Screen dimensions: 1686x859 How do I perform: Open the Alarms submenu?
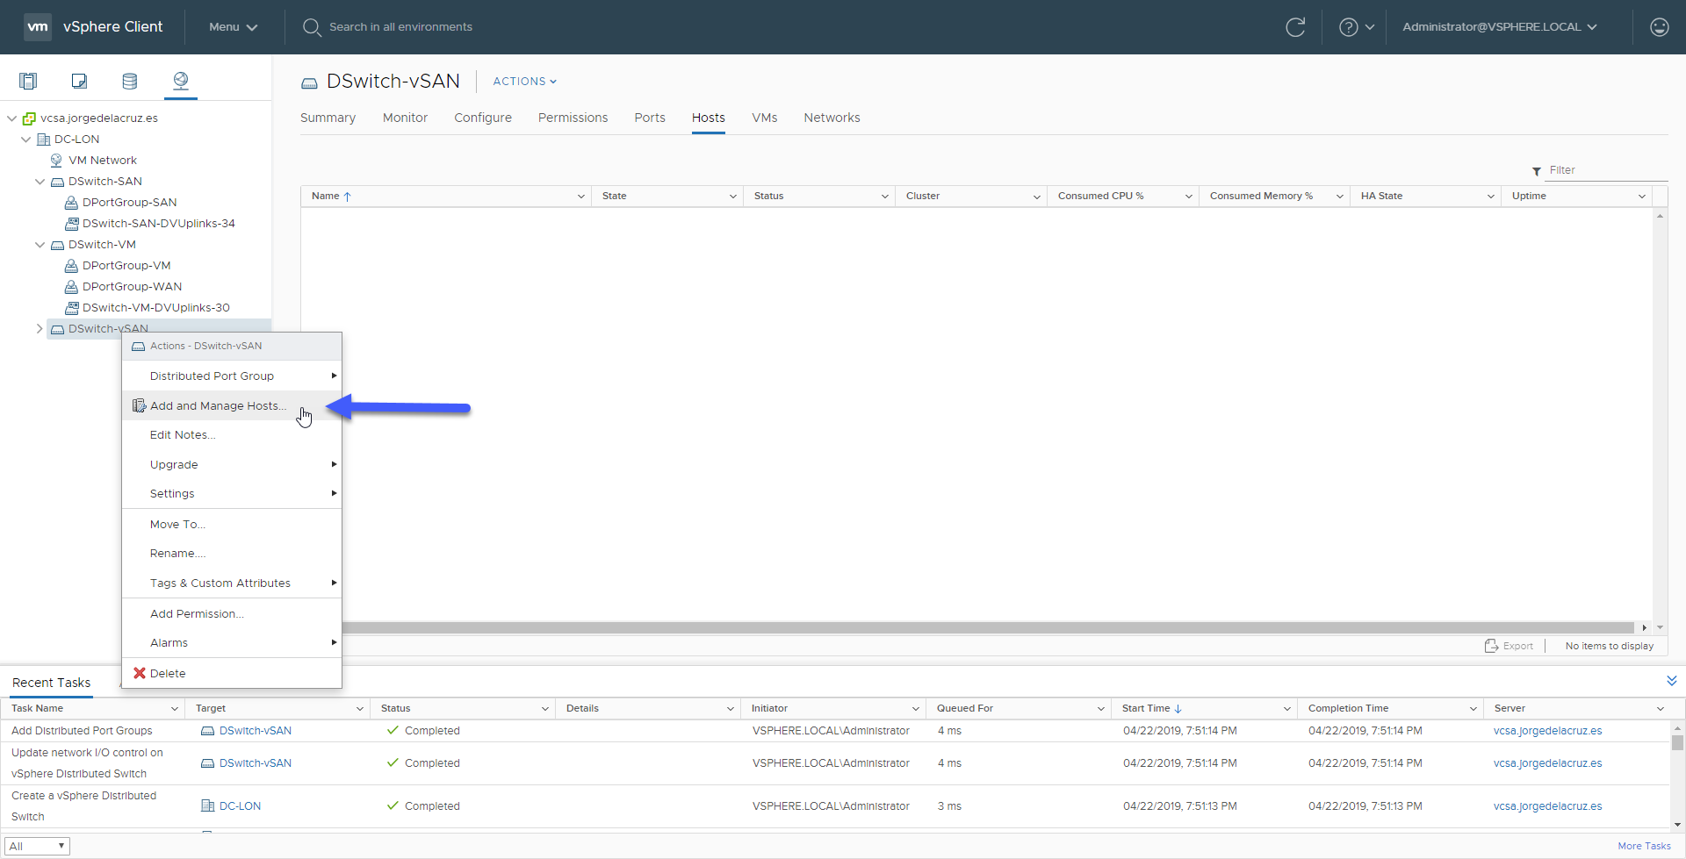(232, 643)
